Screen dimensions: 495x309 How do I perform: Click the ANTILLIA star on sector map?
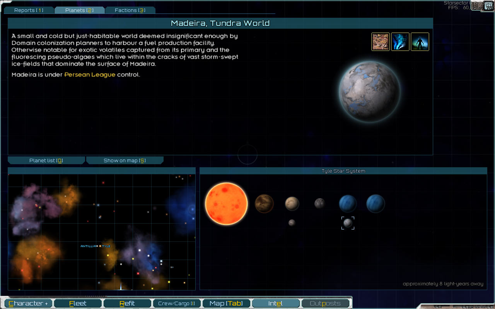(97, 246)
